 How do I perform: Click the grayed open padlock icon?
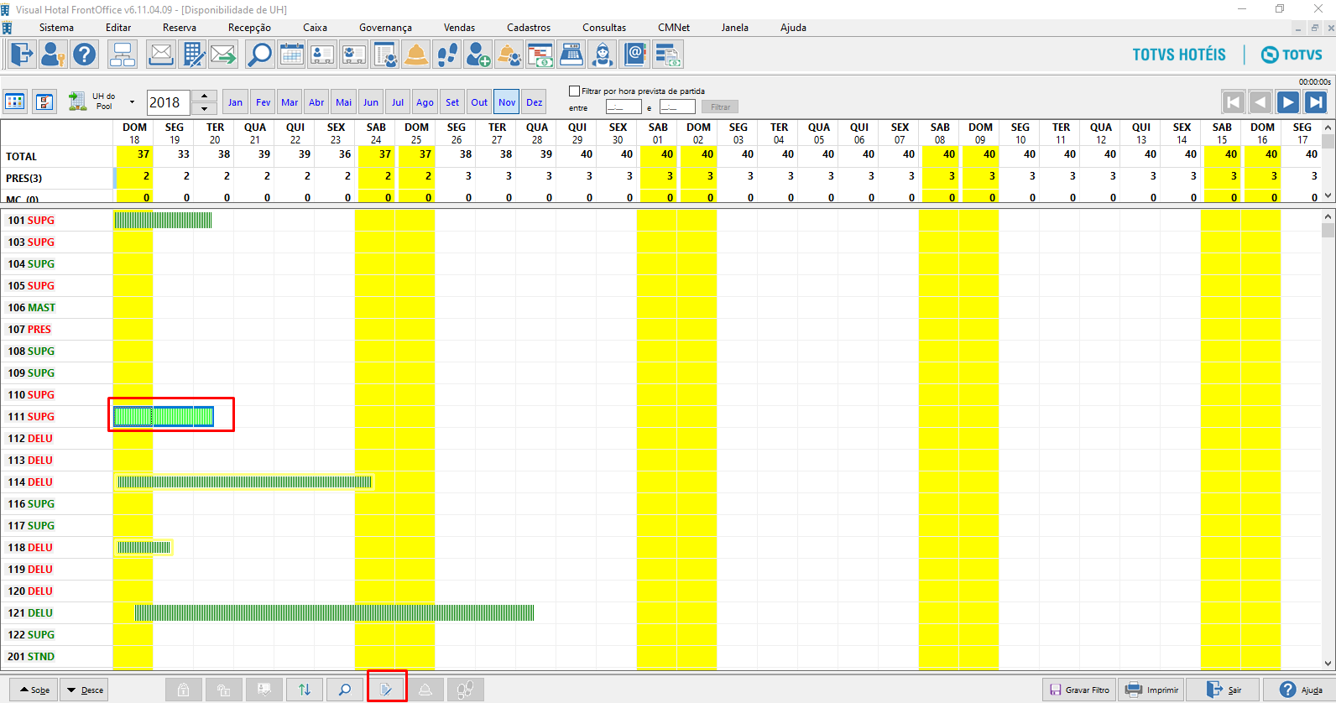[223, 690]
